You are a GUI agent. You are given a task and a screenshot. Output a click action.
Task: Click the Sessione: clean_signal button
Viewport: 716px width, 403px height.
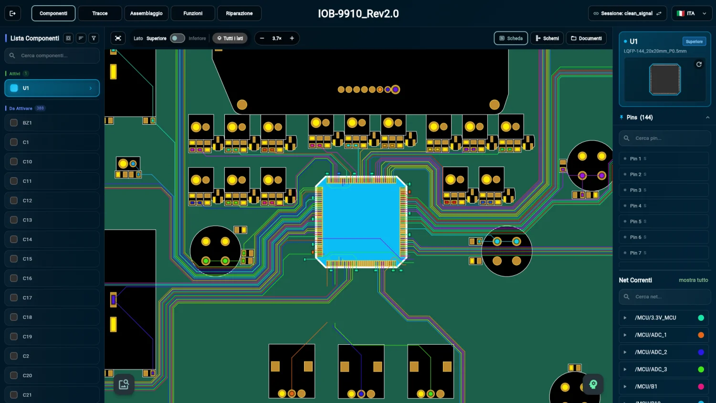coord(628,13)
